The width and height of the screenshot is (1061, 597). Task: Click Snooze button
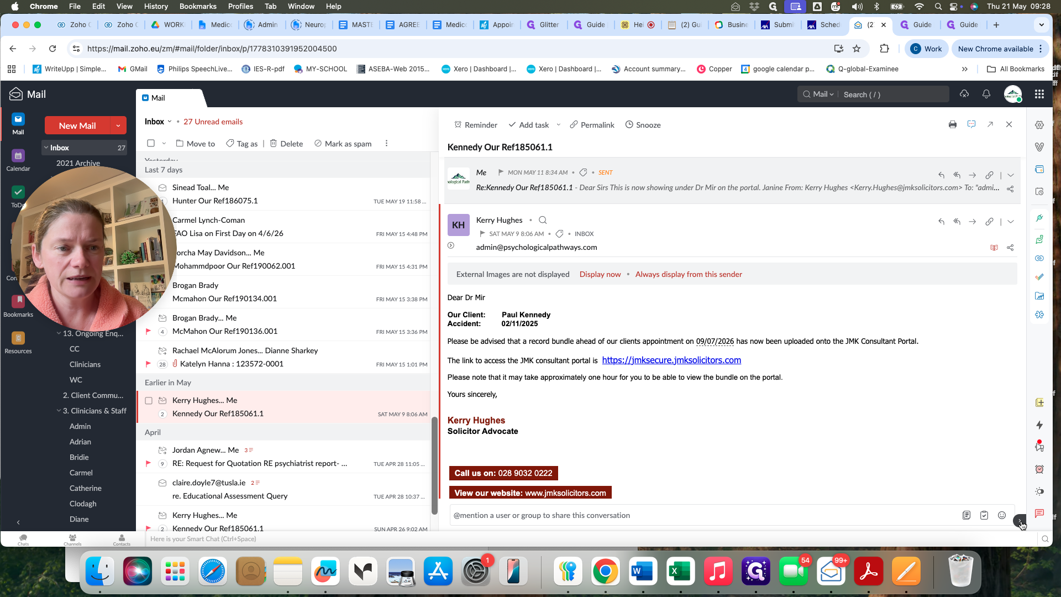[x=643, y=125]
